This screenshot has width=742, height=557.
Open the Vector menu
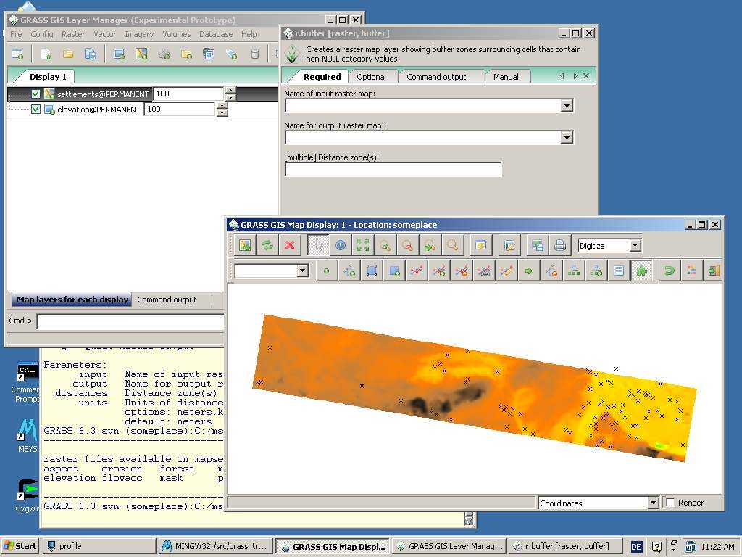104,34
